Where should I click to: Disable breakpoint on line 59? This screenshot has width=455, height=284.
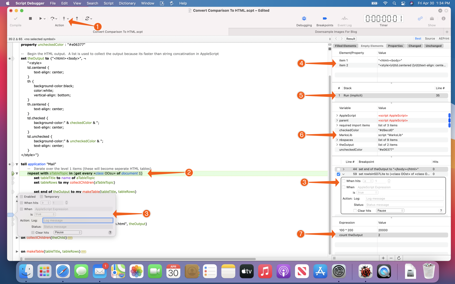pyautogui.click(x=338, y=174)
